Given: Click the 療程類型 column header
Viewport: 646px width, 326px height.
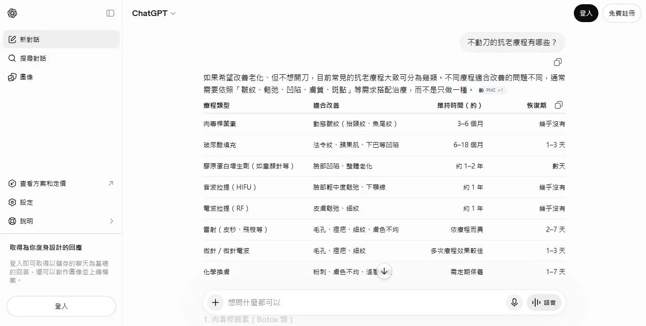Looking at the screenshot, I should pos(217,105).
